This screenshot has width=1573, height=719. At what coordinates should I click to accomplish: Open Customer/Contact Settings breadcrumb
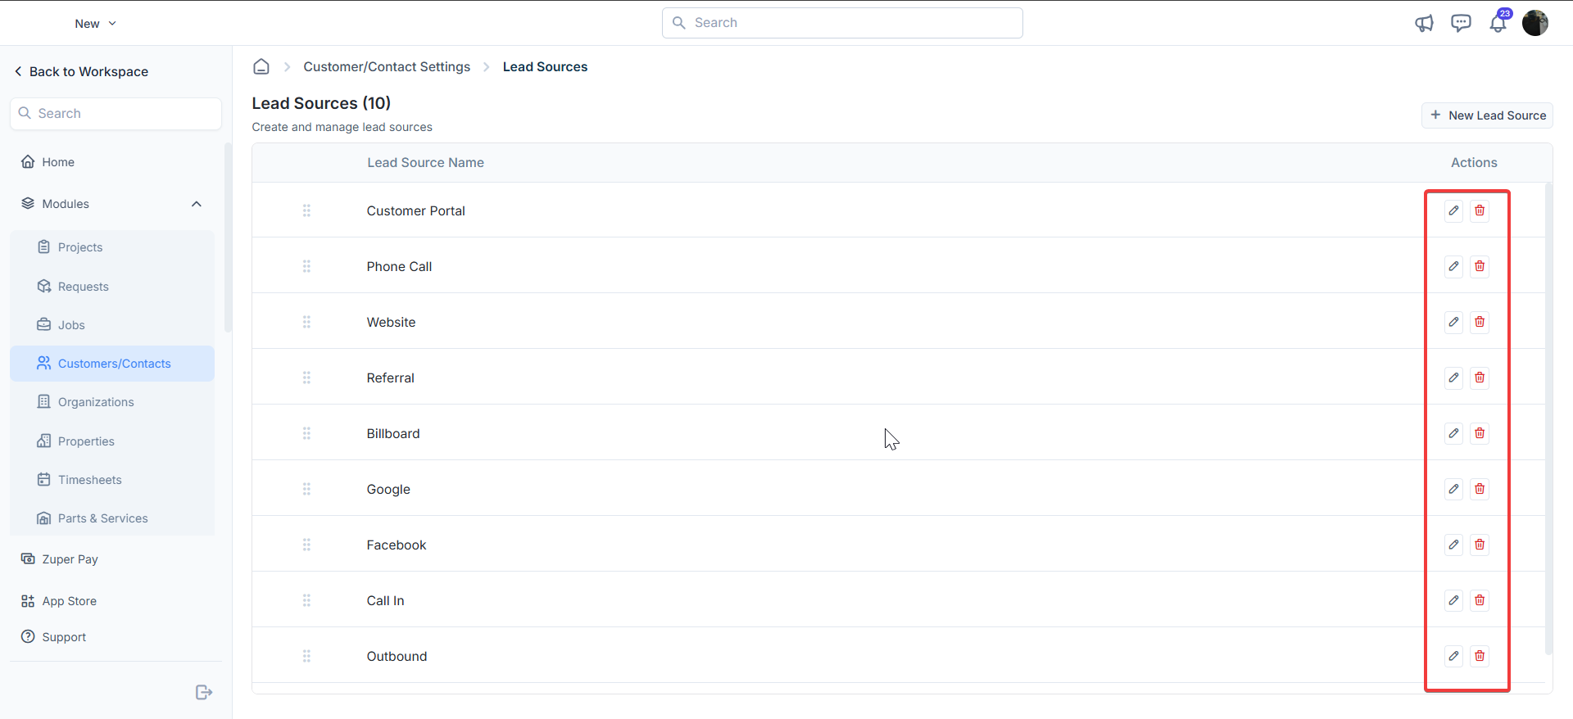coord(387,67)
